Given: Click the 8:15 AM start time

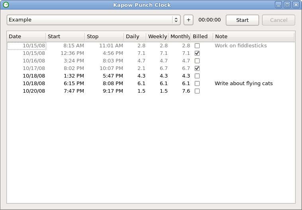Looking at the screenshot, I should [74, 46].
